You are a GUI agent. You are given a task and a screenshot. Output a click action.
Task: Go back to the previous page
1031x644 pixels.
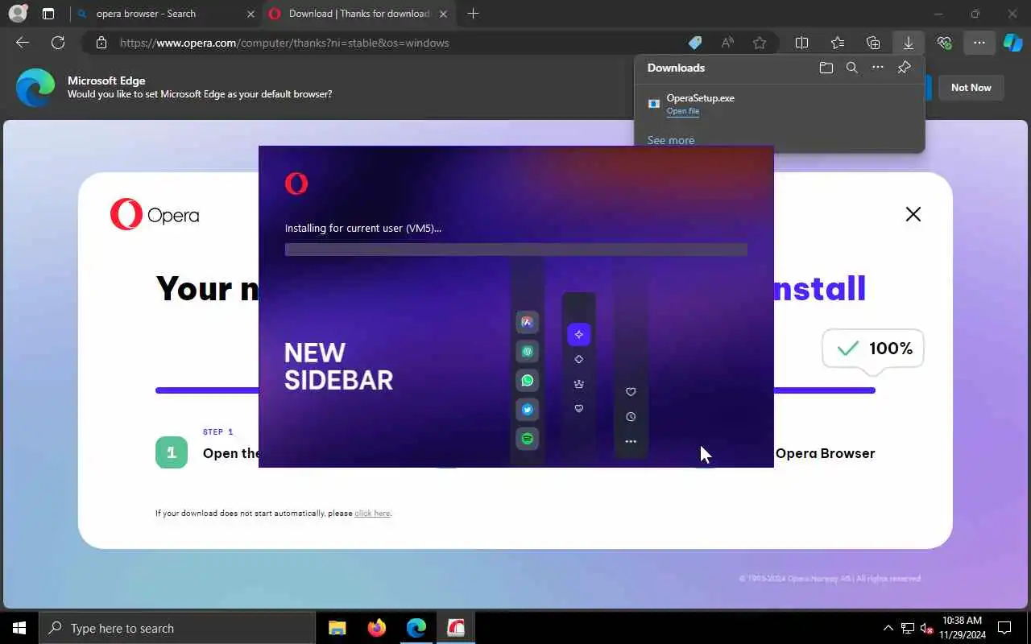[x=23, y=43]
